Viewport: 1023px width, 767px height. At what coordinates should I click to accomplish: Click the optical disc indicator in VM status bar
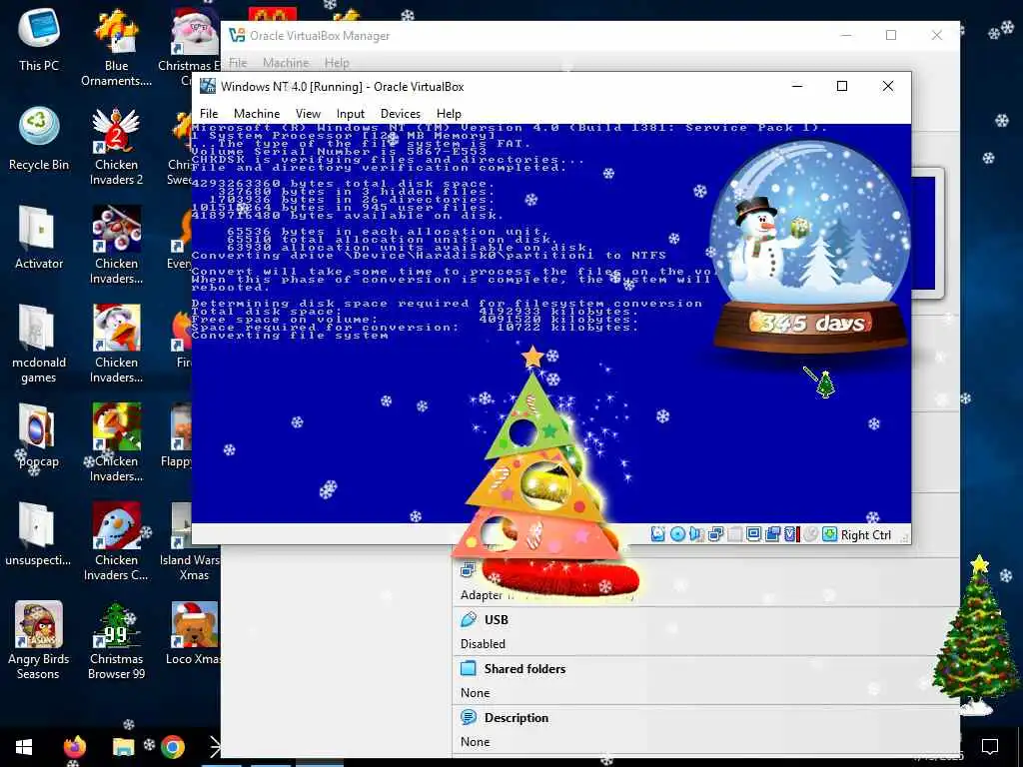coord(678,534)
